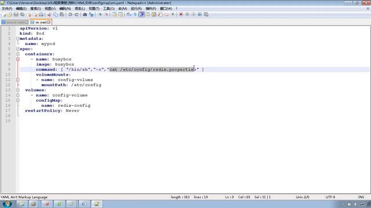Collapse the busybox name block fold marker
Image resolution: width=371 pixels, height=208 pixels.
click(18, 59)
